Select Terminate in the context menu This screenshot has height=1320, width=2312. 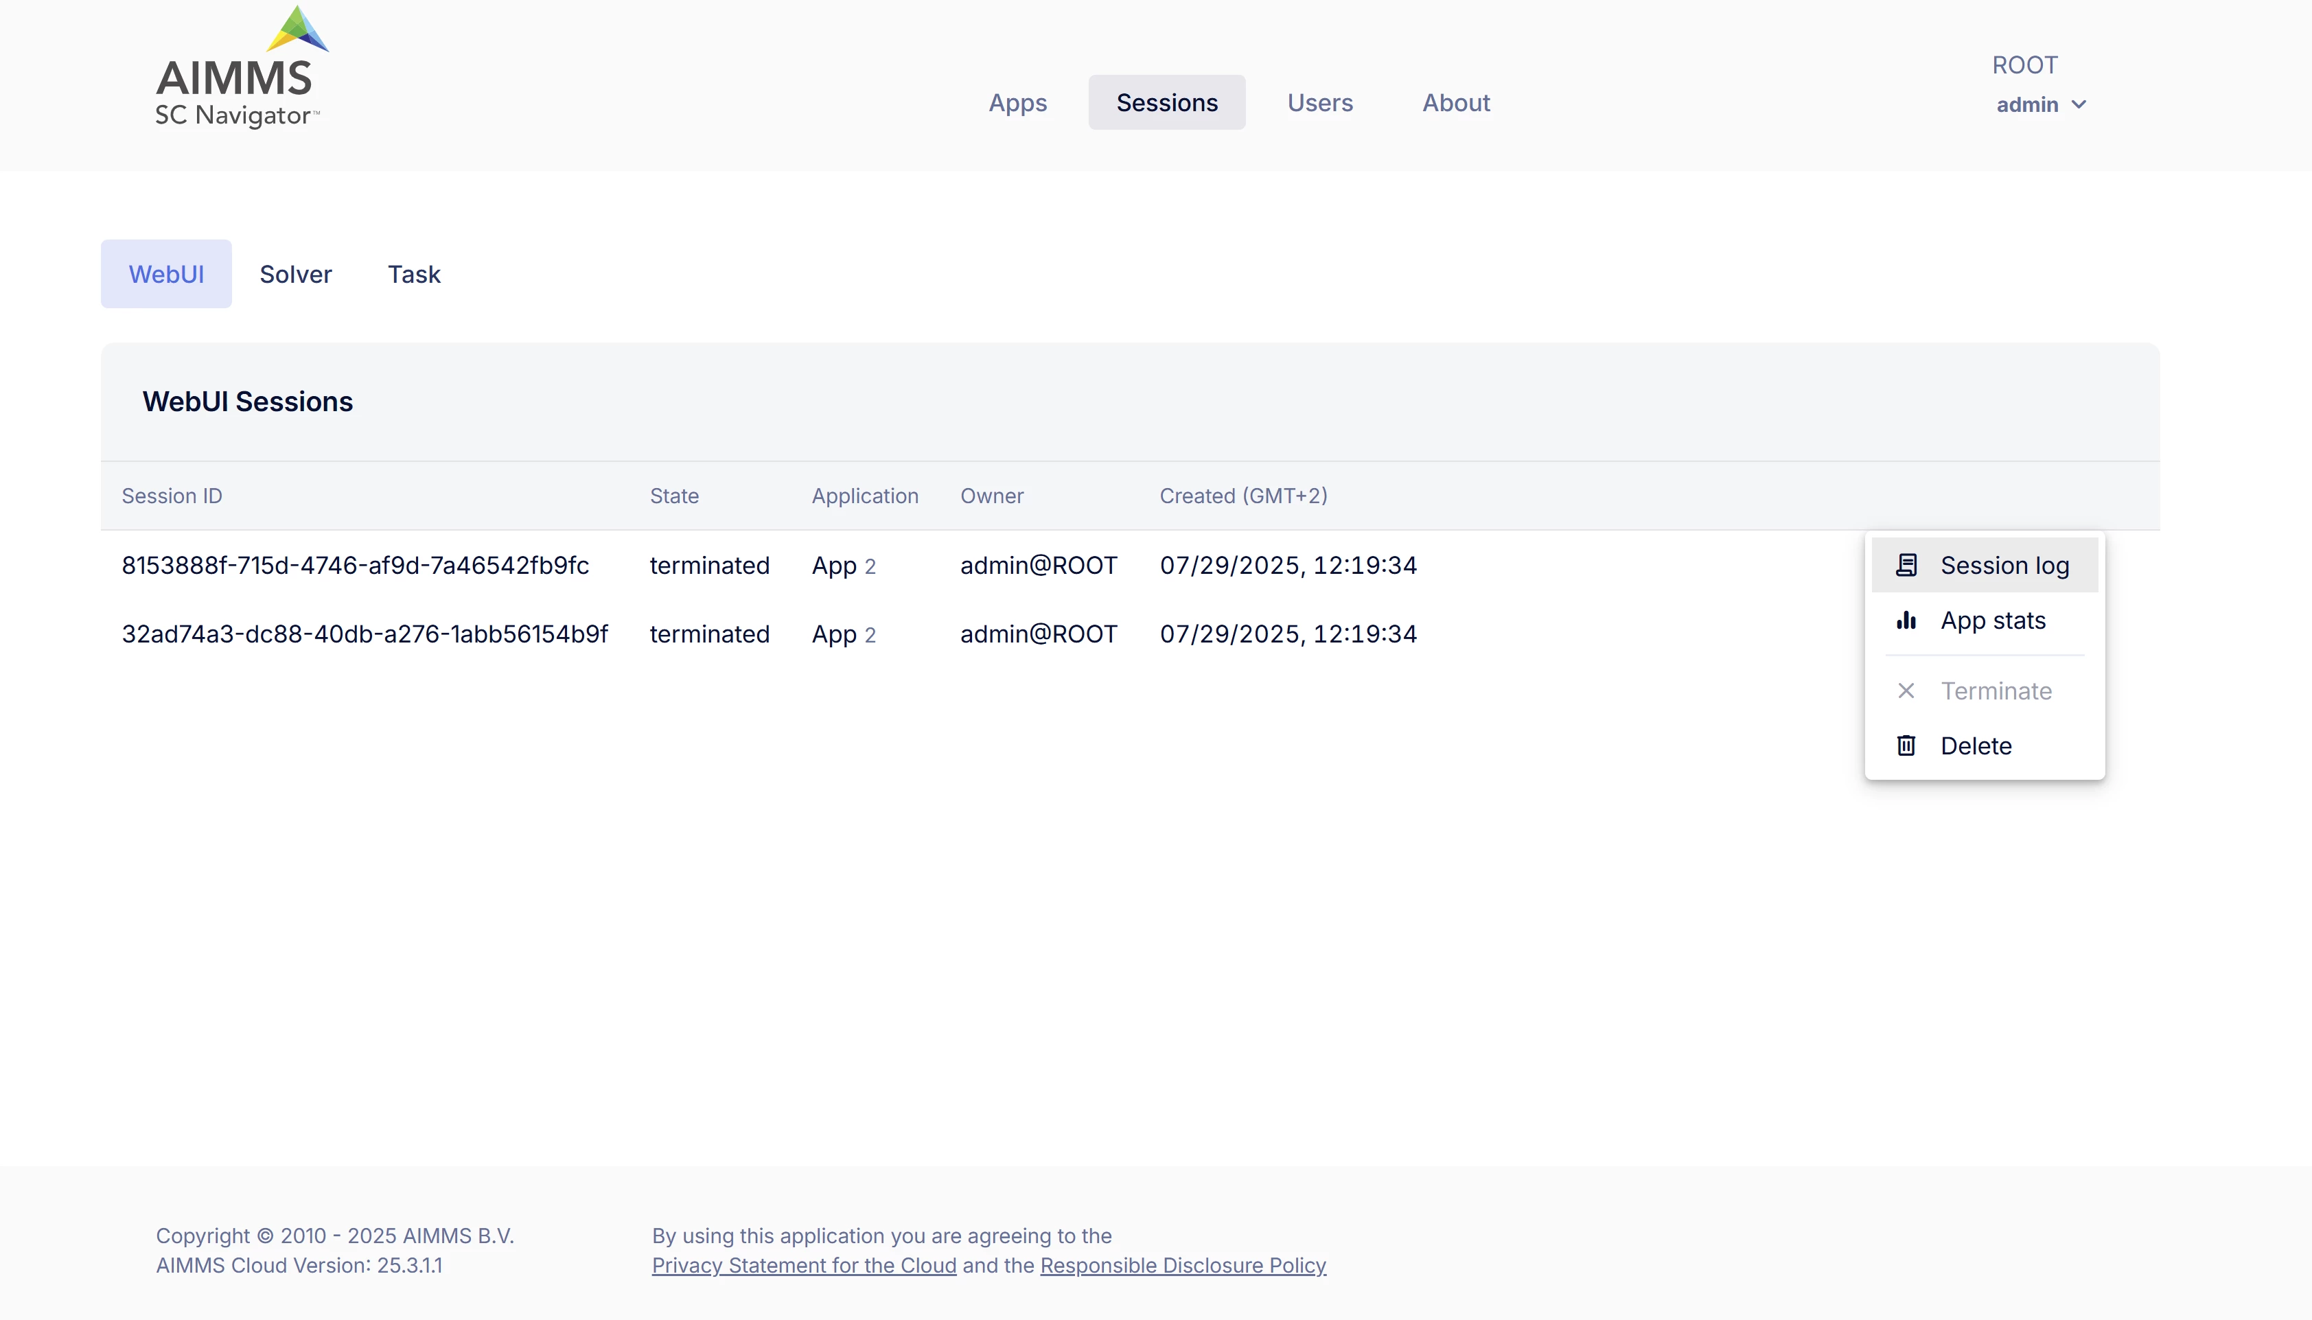[x=1985, y=691]
